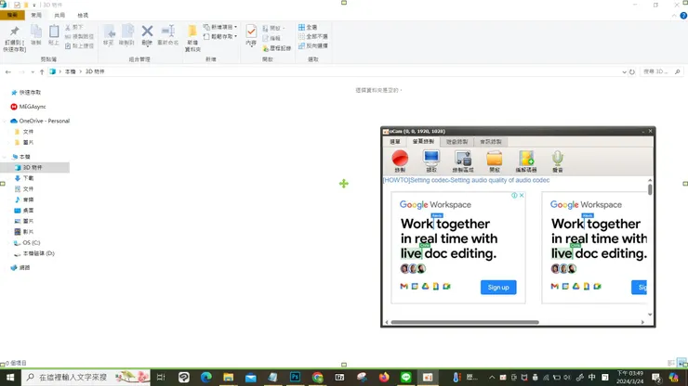Collapse the This PC tree node
The width and height of the screenshot is (688, 386).
(5, 157)
